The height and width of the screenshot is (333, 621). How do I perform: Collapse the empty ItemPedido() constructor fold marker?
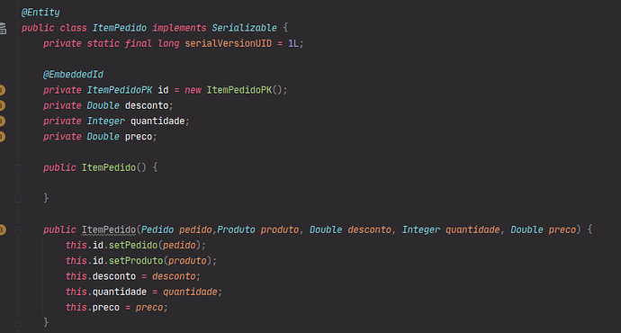(x=17, y=168)
